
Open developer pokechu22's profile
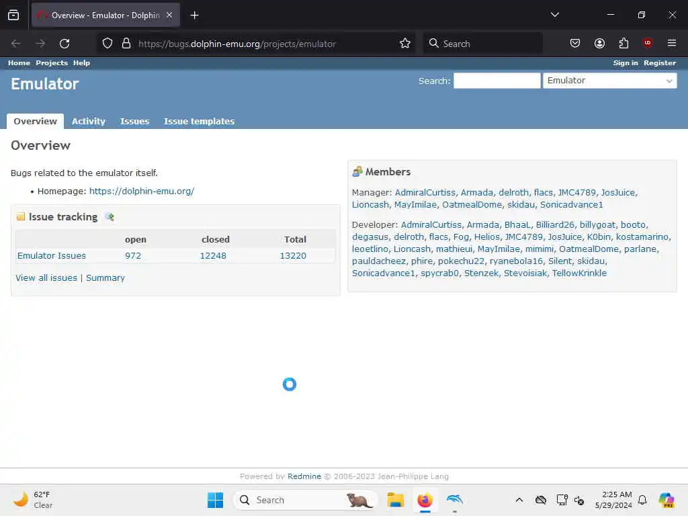[x=461, y=261]
